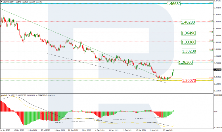Screen dimensions: 222x132
Task: Click the 1.33235 price axis value
Action: pos(217,42)
